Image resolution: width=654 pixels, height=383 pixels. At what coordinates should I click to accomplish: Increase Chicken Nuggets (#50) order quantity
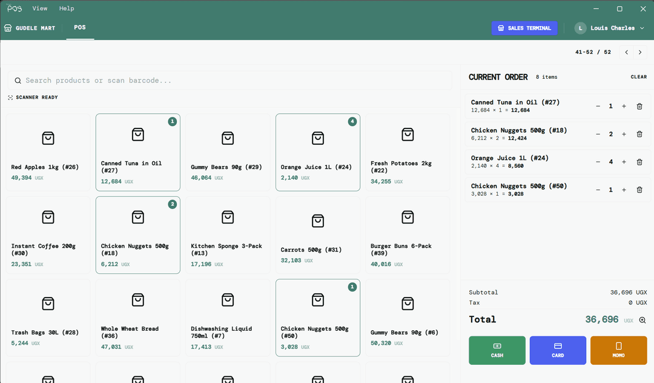click(x=624, y=190)
